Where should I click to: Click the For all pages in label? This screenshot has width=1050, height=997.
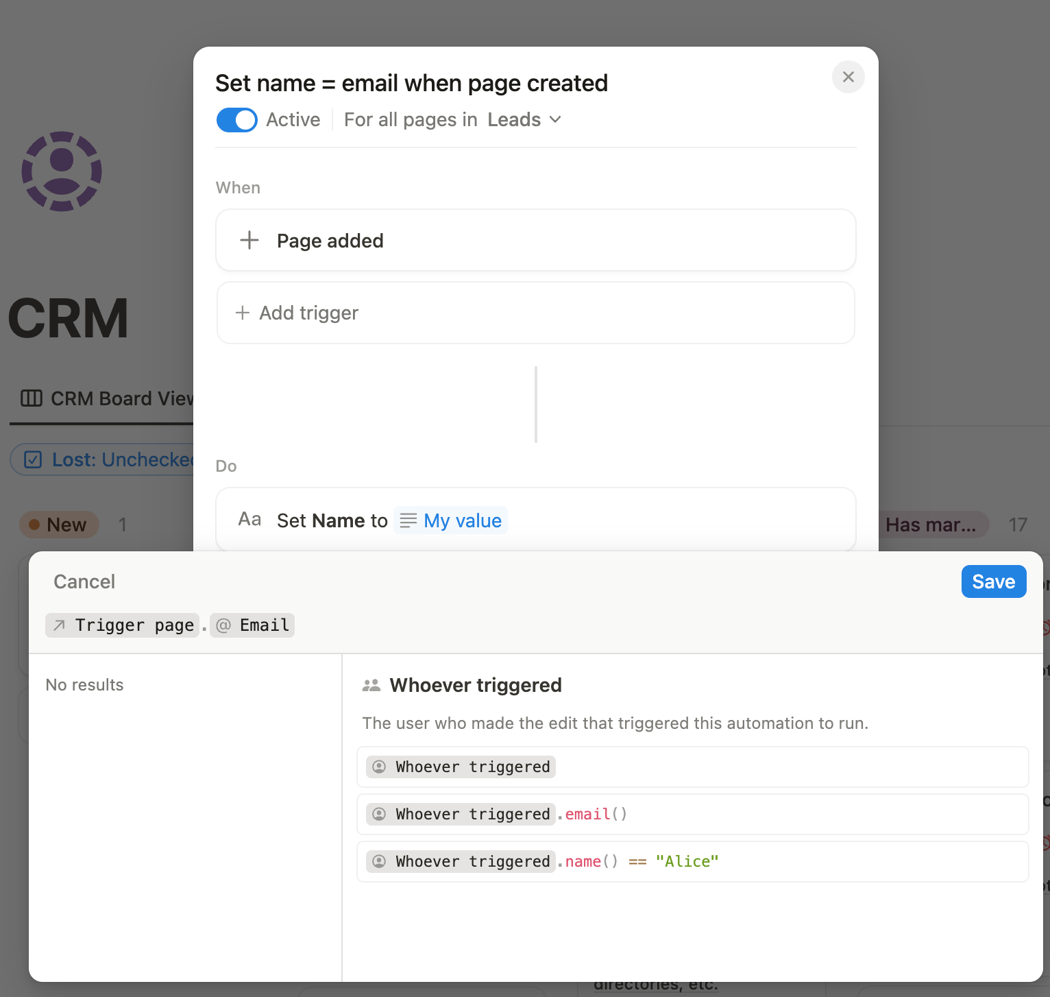coord(411,120)
